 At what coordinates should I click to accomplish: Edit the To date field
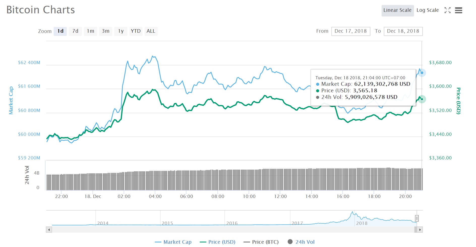(x=403, y=31)
